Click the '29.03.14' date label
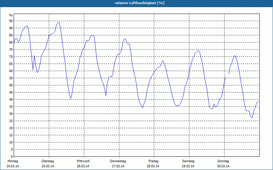 pyautogui.click(x=188, y=166)
